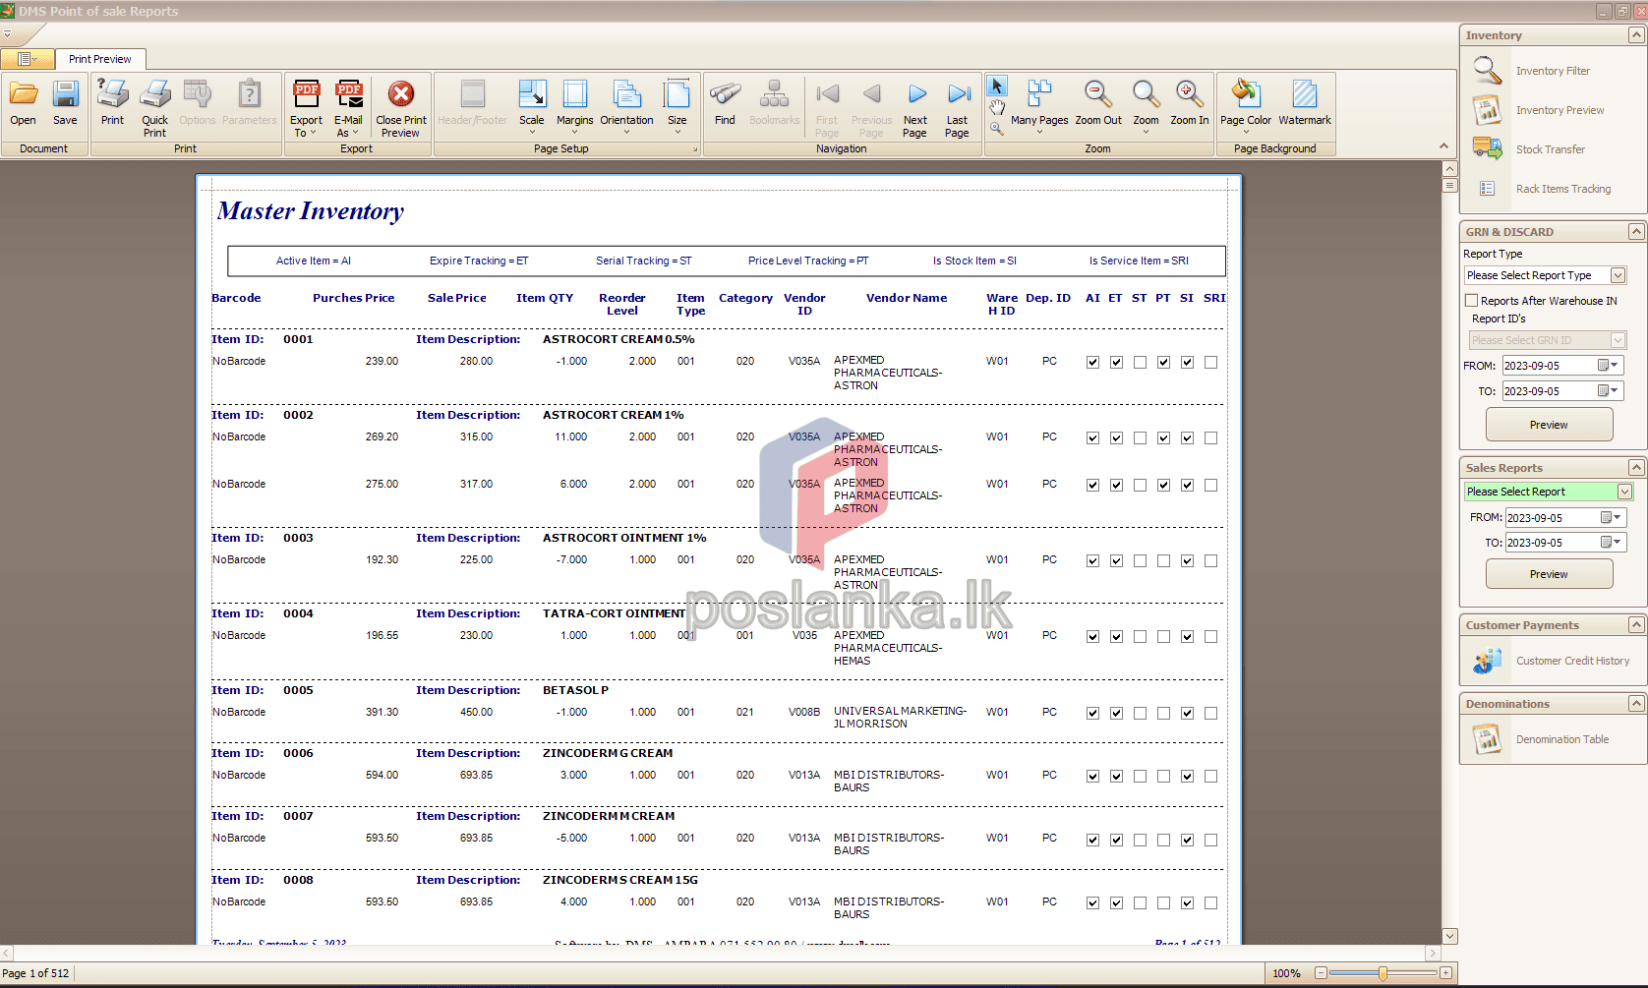
Task: Toggle ST checkbox for item 0007
Action: click(1140, 840)
